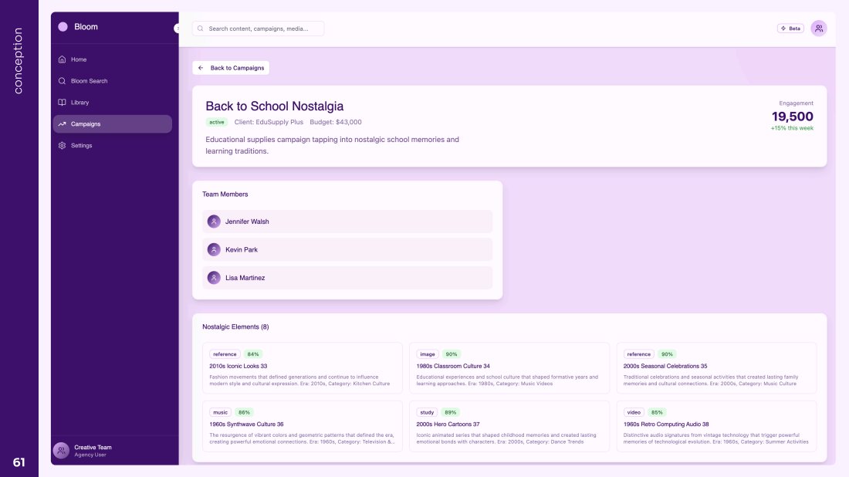
Task: Click the video tag on 1960s Retro Computing
Action: pyautogui.click(x=634, y=413)
